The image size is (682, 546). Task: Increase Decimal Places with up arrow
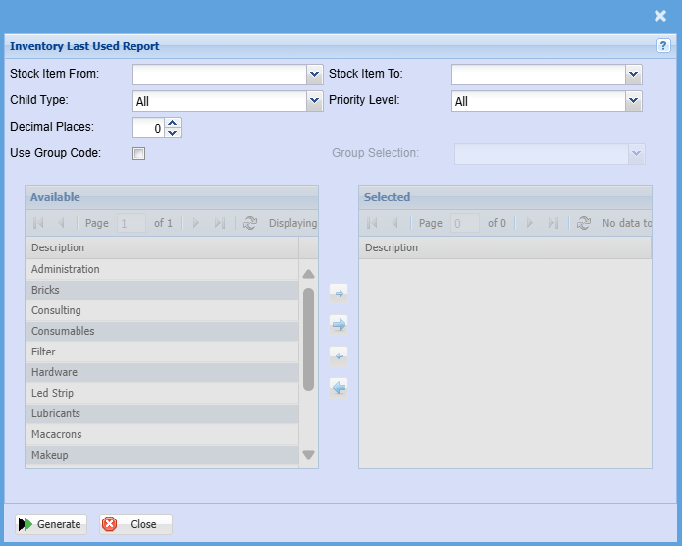click(173, 123)
